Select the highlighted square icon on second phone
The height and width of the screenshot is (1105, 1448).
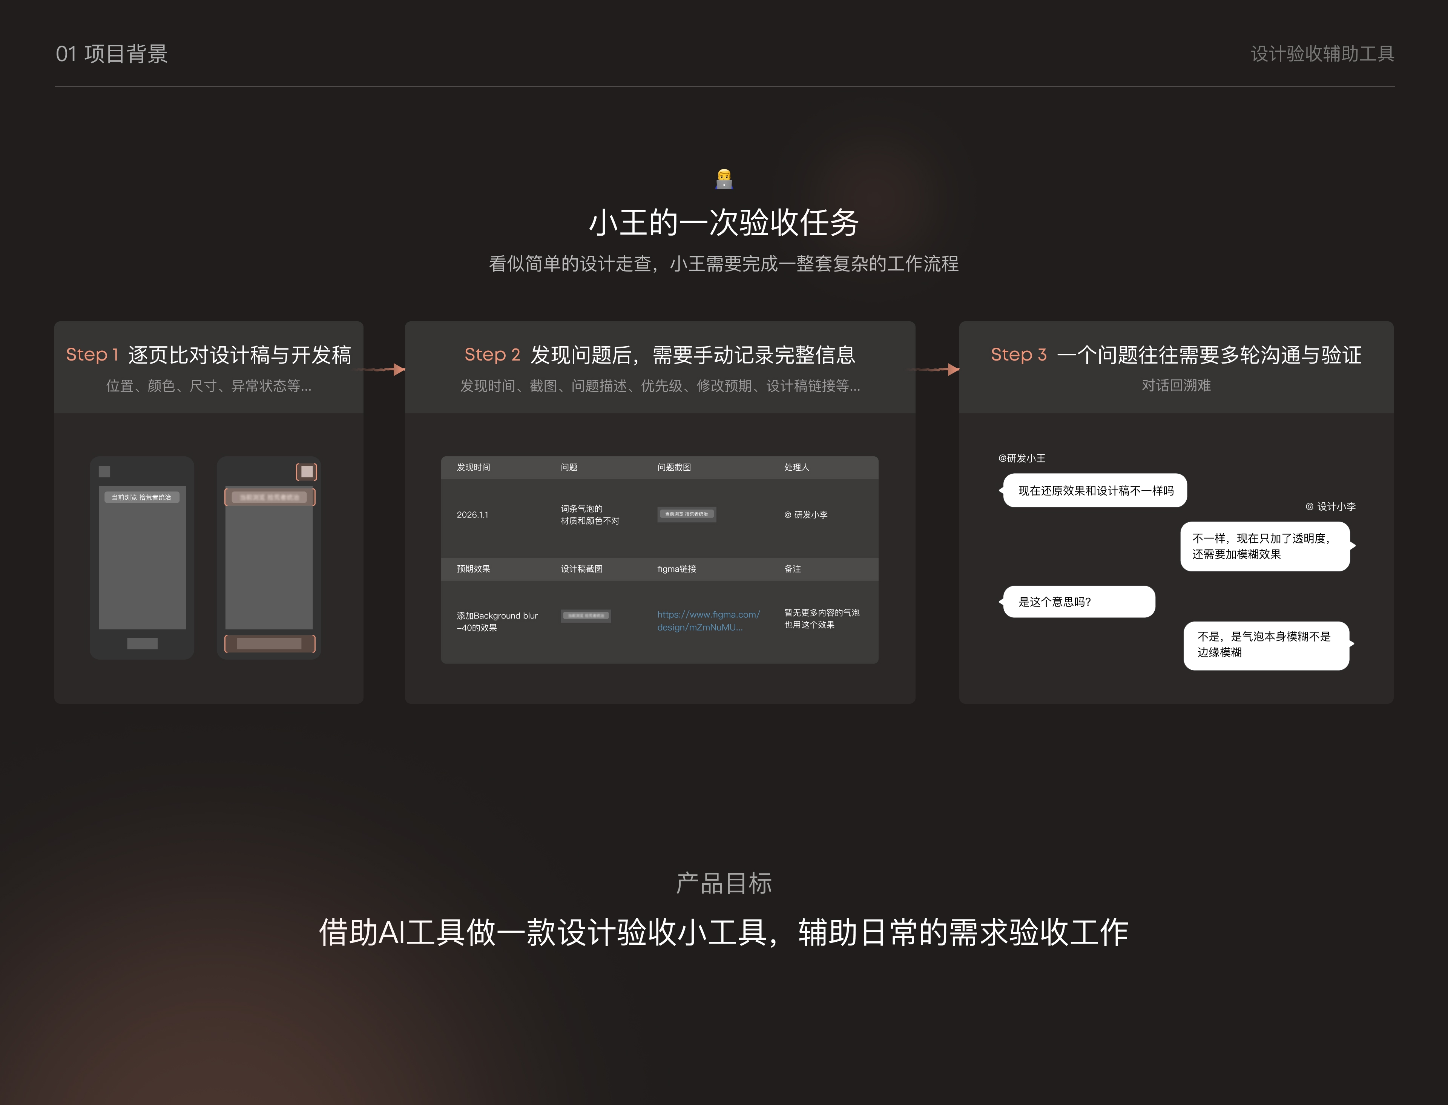tap(307, 471)
